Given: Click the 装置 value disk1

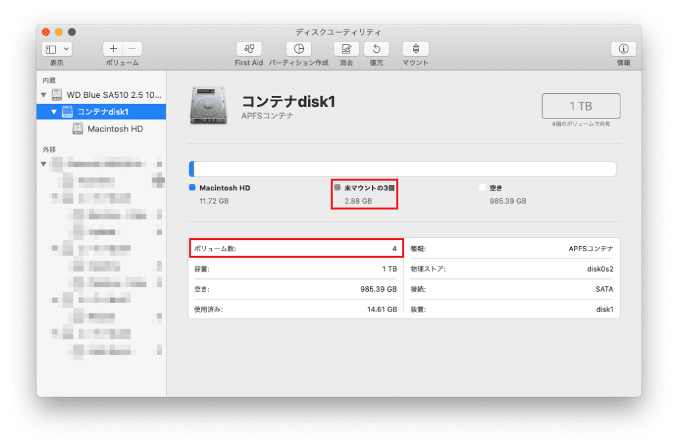Looking at the screenshot, I should [605, 309].
